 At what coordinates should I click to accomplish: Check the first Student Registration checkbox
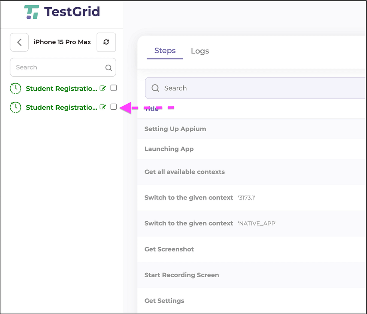click(x=113, y=88)
